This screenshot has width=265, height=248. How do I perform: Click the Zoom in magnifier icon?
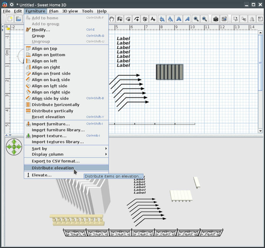[x=196, y=19]
